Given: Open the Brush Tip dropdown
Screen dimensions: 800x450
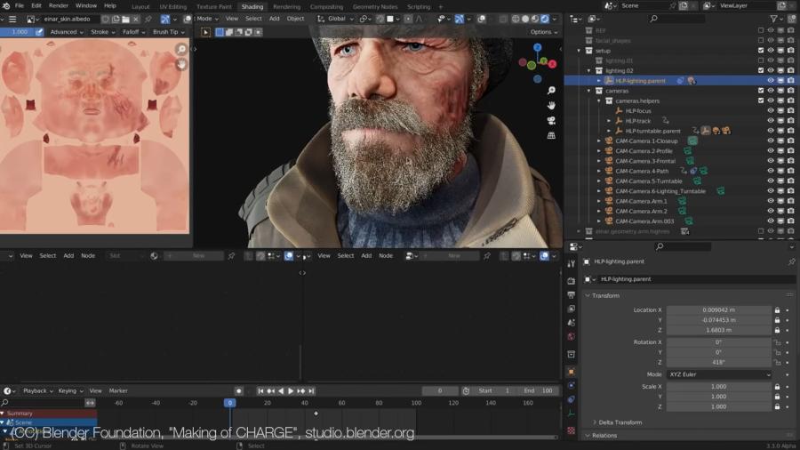Looking at the screenshot, I should pyautogui.click(x=167, y=32).
